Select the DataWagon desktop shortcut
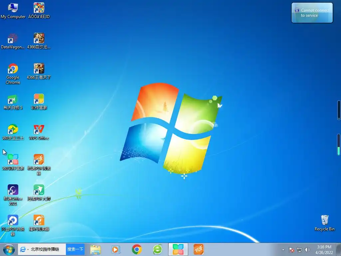The width and height of the screenshot is (341, 256). 13,41
